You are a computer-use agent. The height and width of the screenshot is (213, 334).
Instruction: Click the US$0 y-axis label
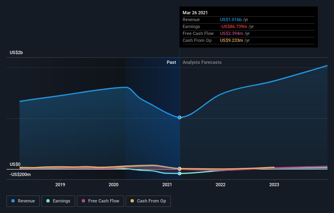coord(15,164)
